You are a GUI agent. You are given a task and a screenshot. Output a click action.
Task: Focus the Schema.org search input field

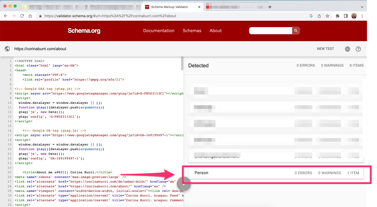click(270, 31)
